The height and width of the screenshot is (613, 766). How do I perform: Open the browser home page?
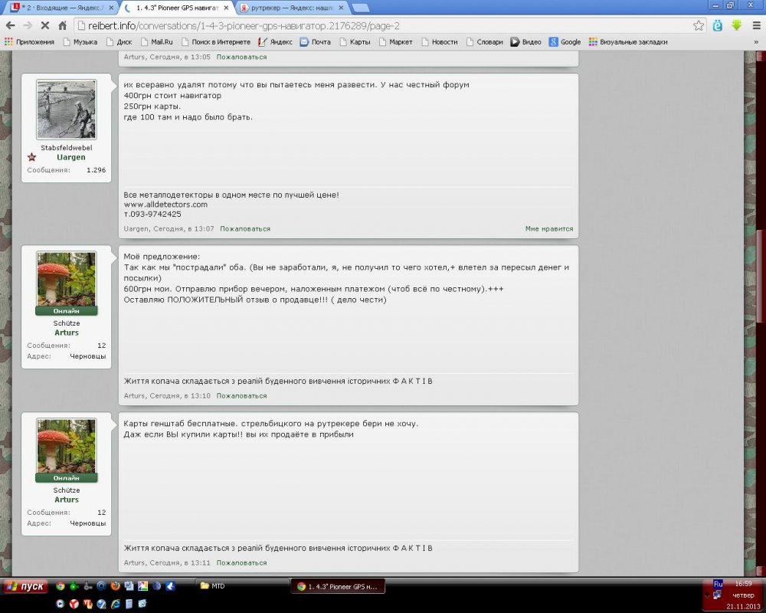tap(63, 25)
